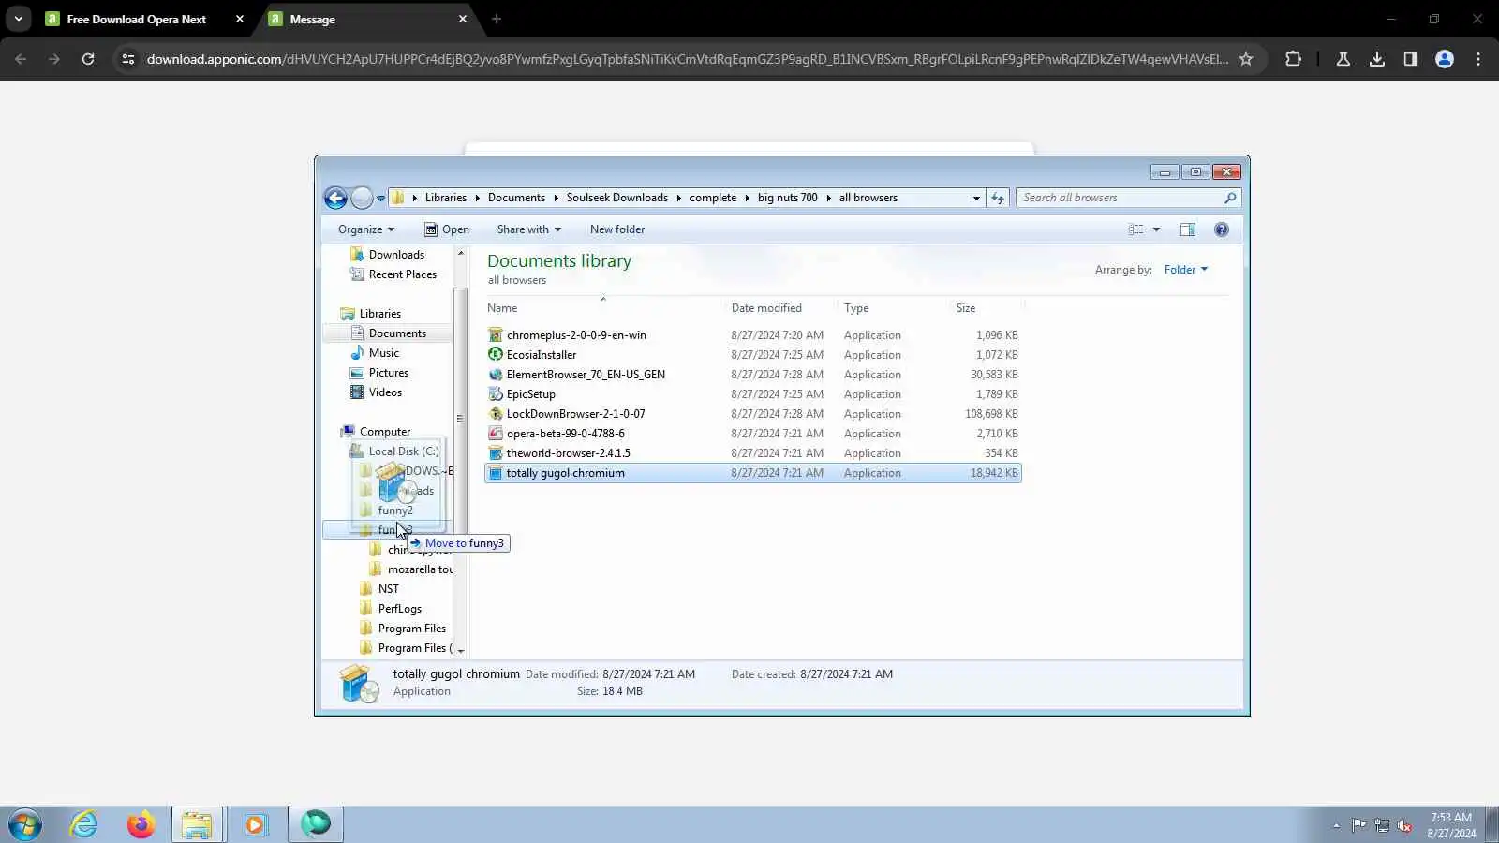This screenshot has height=843, width=1499.
Task: Select Pictures in the navigation pane
Action: click(389, 373)
